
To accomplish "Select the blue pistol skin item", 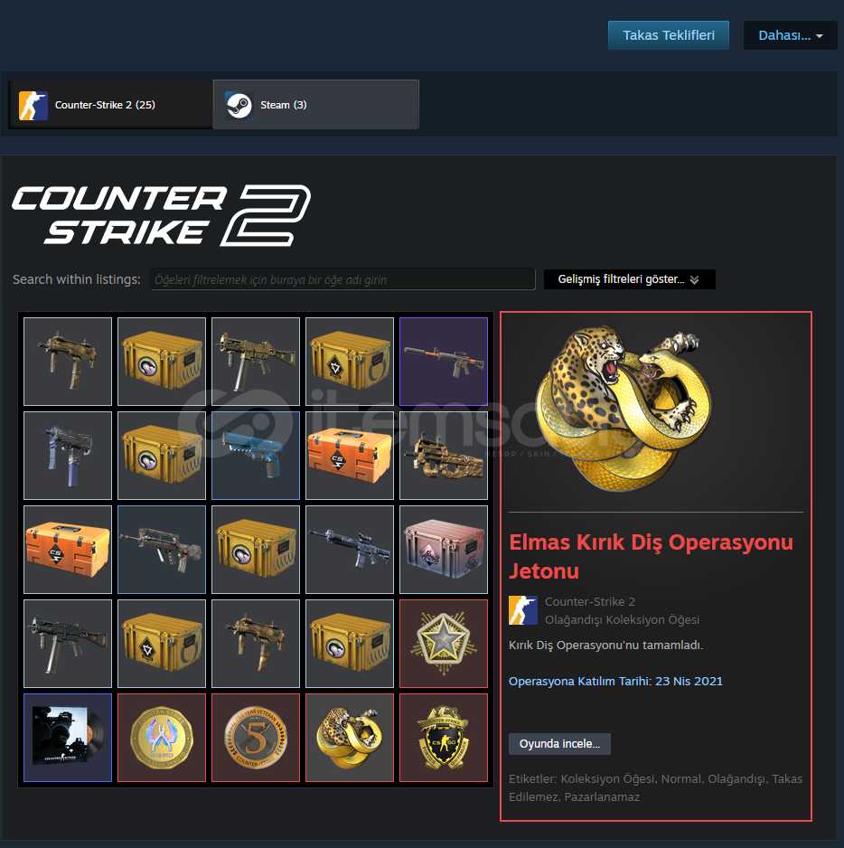I will pos(256,456).
